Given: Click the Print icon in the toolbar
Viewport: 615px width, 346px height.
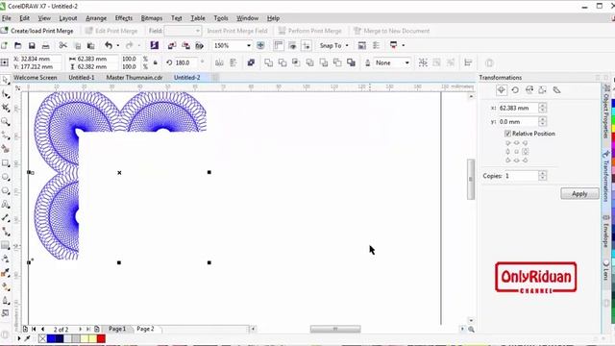Looking at the screenshot, I should point(45,45).
